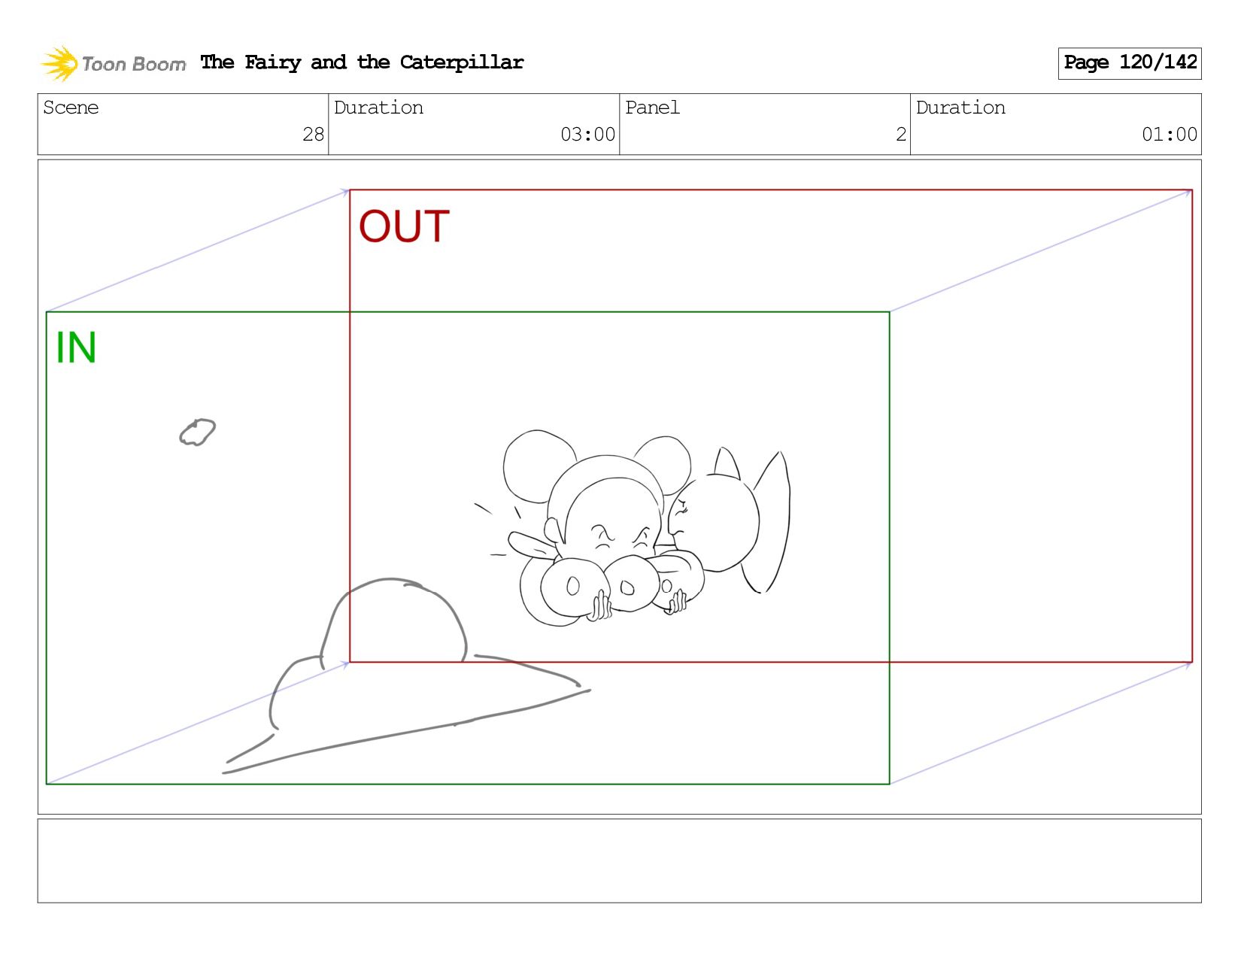Click the Panel header label

(x=652, y=108)
